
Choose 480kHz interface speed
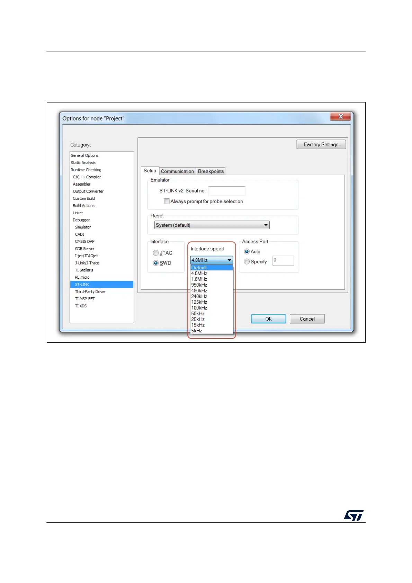212,290
